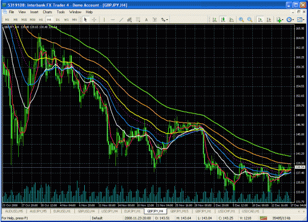
Task: Open the Tools menu
Action: 61,12
